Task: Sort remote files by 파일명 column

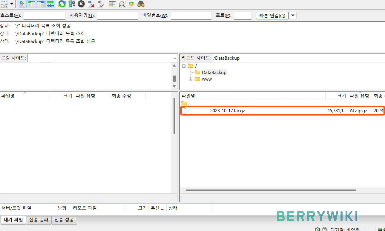Action: point(253,96)
